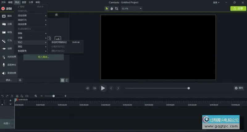Open the canvas zoom 33.1% dropdown
This screenshot has width=247, height=132.
tap(131, 9)
